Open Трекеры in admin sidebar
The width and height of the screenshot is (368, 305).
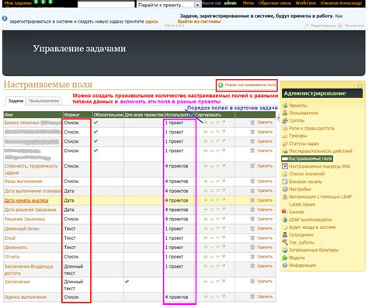(x=297, y=136)
